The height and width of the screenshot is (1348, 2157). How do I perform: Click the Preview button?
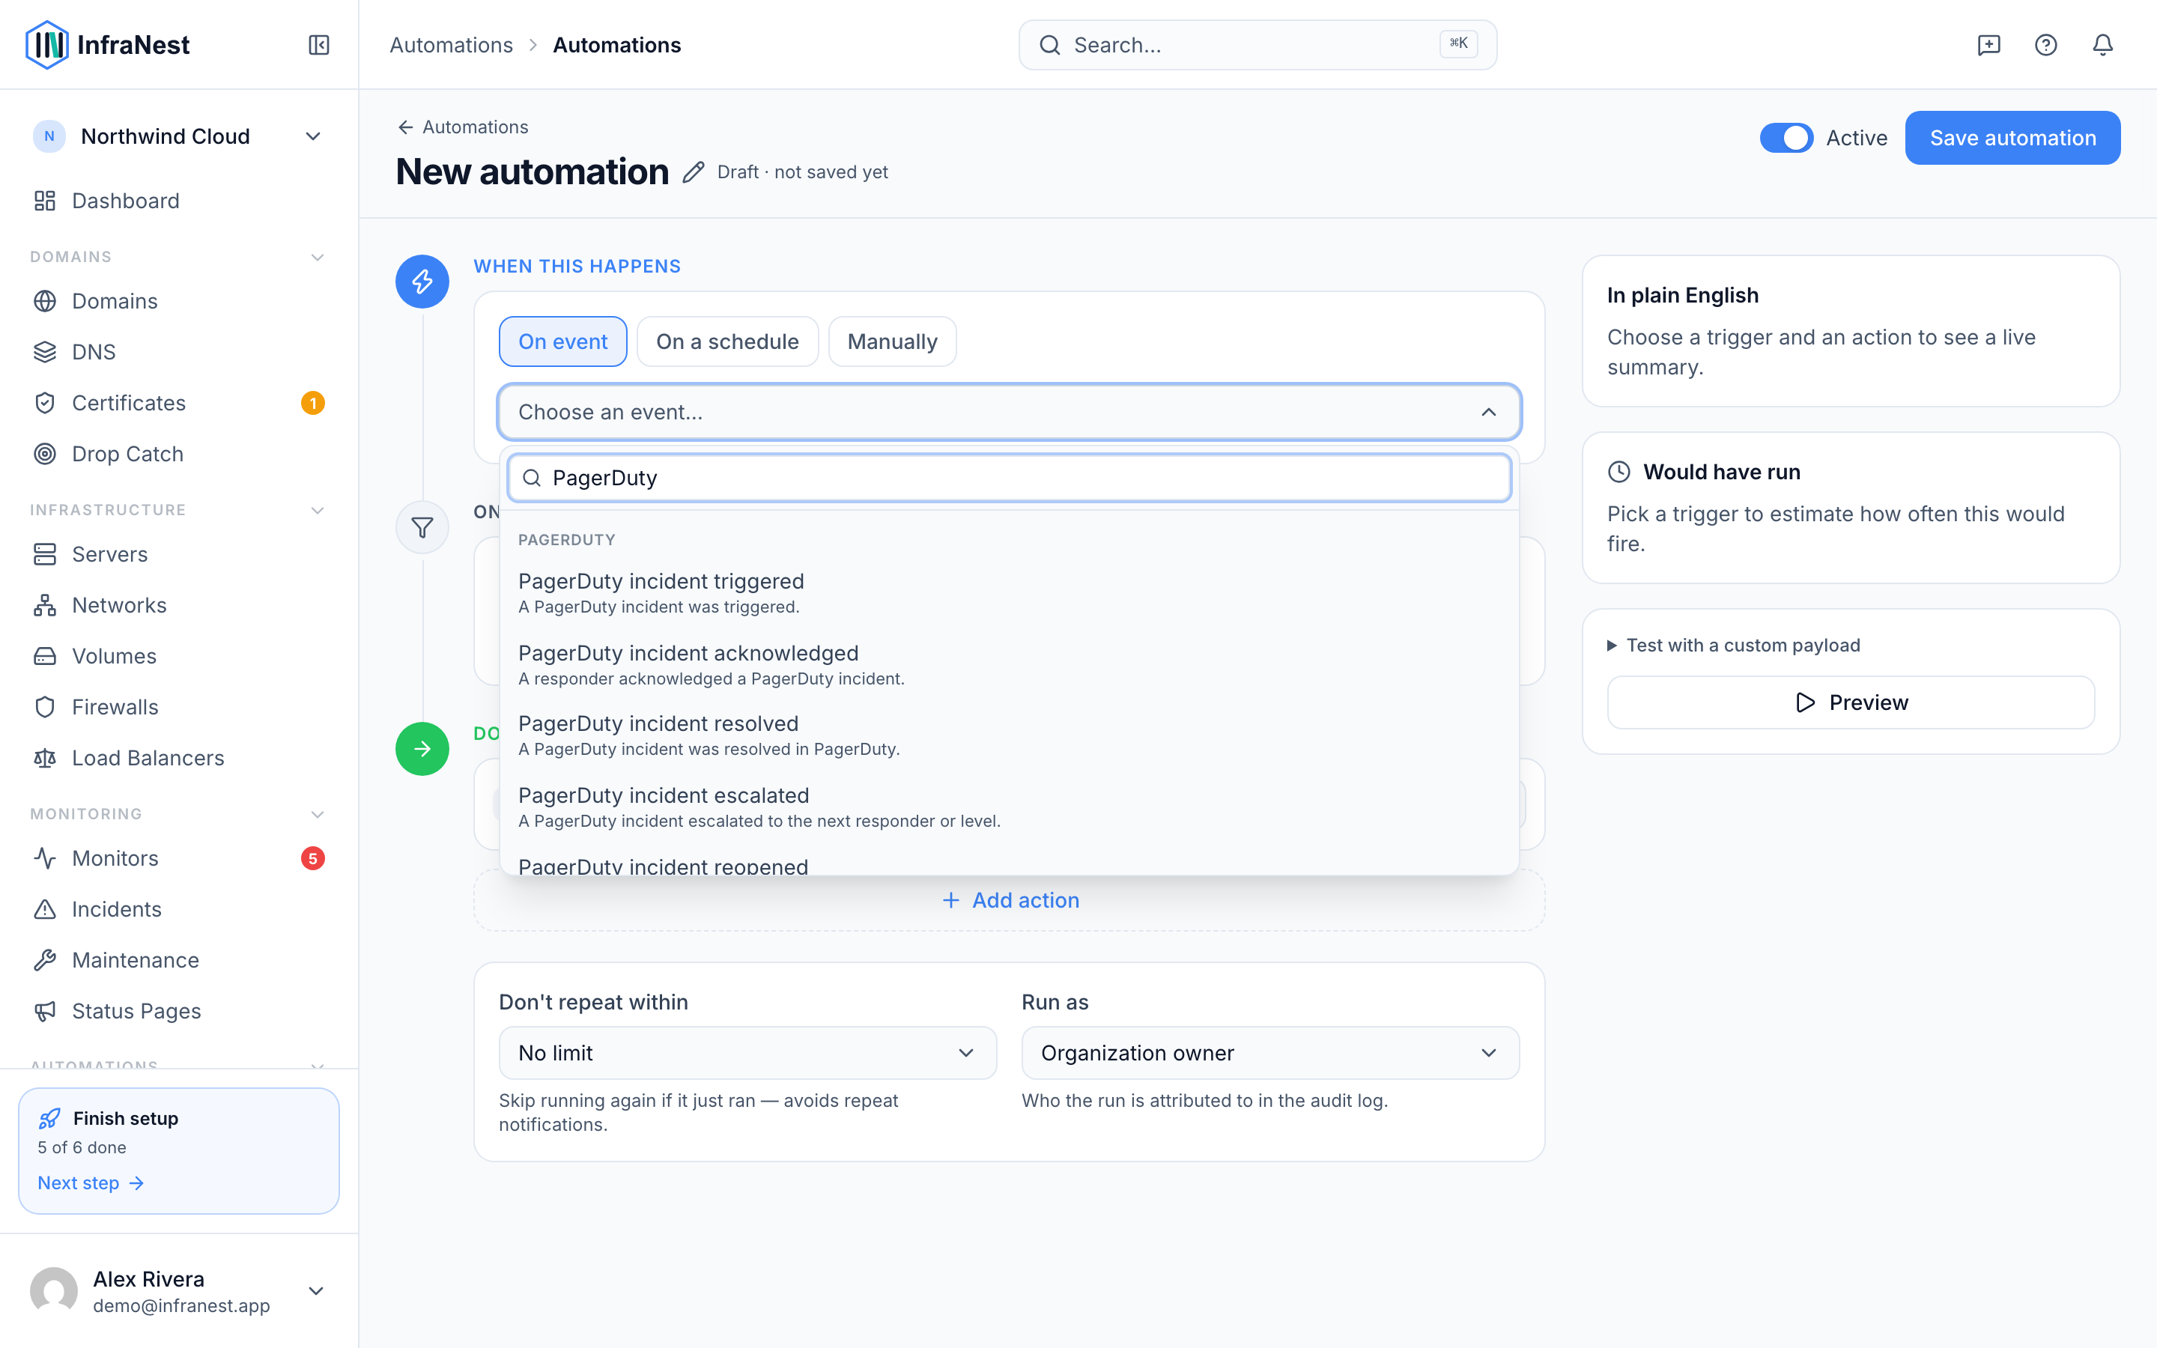[x=1851, y=702]
